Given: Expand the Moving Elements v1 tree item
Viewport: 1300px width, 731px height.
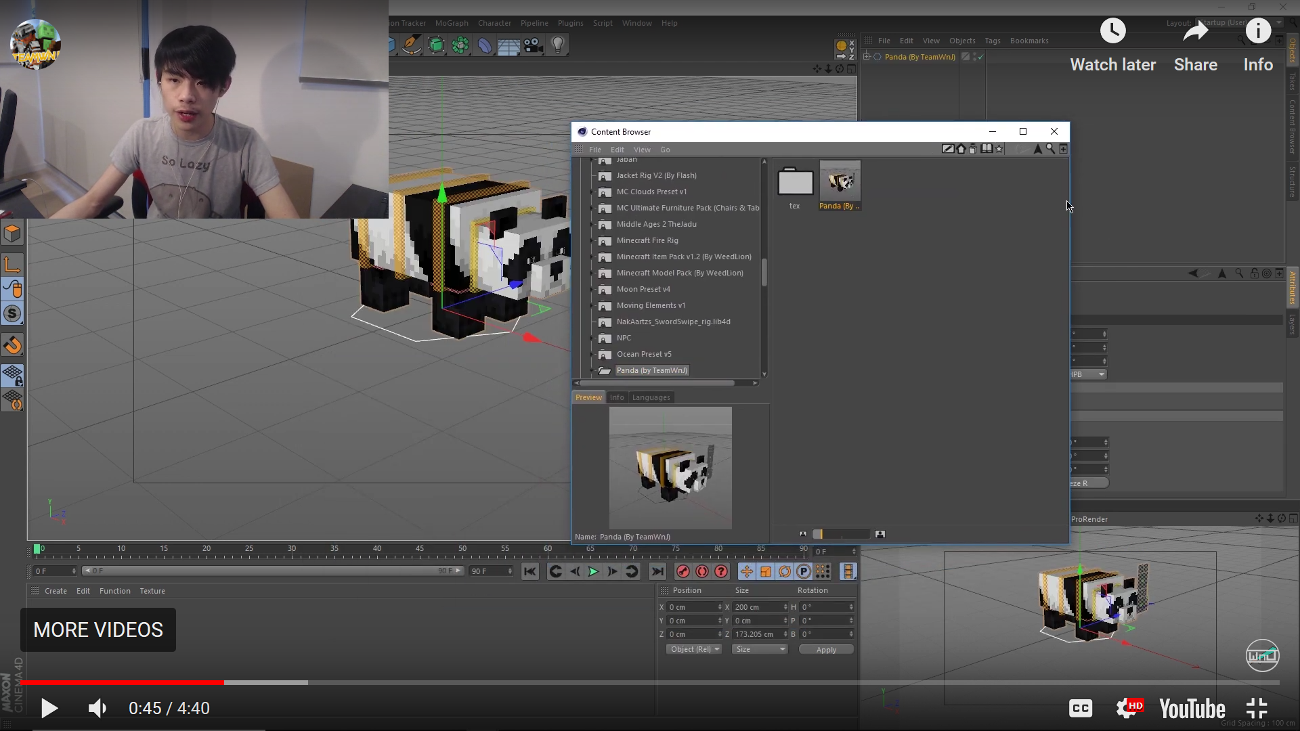Looking at the screenshot, I should pyautogui.click(x=592, y=305).
